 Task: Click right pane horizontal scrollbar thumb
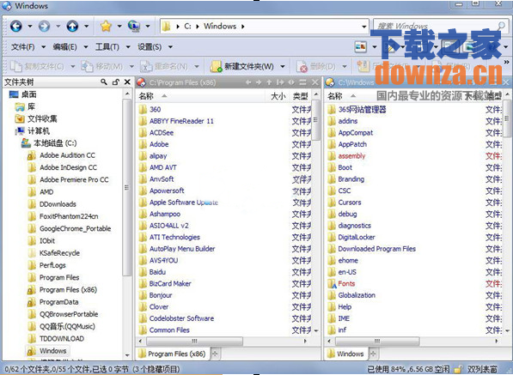(377, 341)
